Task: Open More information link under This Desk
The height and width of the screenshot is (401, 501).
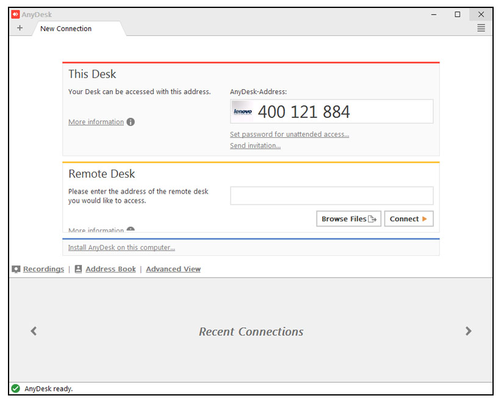Action: (x=96, y=122)
